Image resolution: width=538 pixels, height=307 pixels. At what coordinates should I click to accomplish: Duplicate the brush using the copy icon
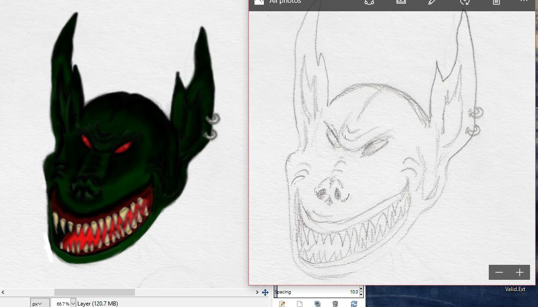pyautogui.click(x=317, y=304)
